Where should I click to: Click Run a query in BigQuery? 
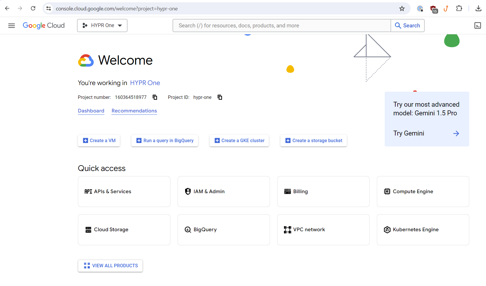pyautogui.click(x=165, y=141)
